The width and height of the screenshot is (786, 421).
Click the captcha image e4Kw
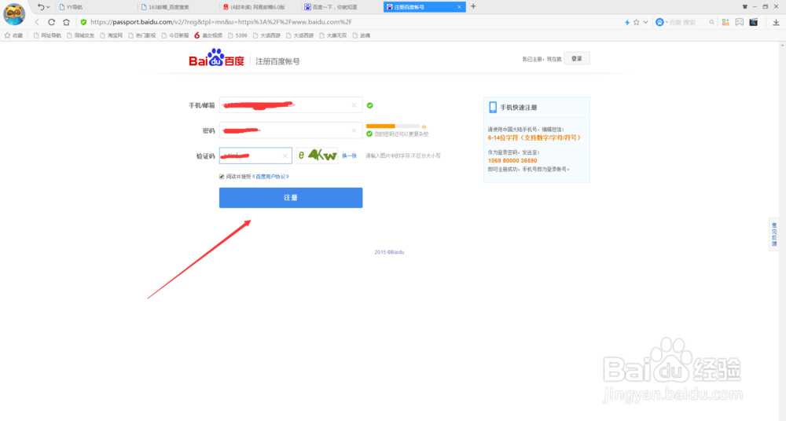[x=318, y=156]
